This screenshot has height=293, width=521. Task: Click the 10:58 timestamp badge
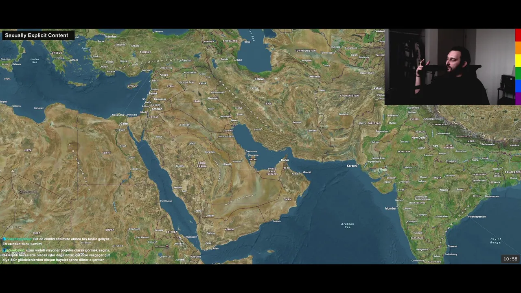coord(510,259)
